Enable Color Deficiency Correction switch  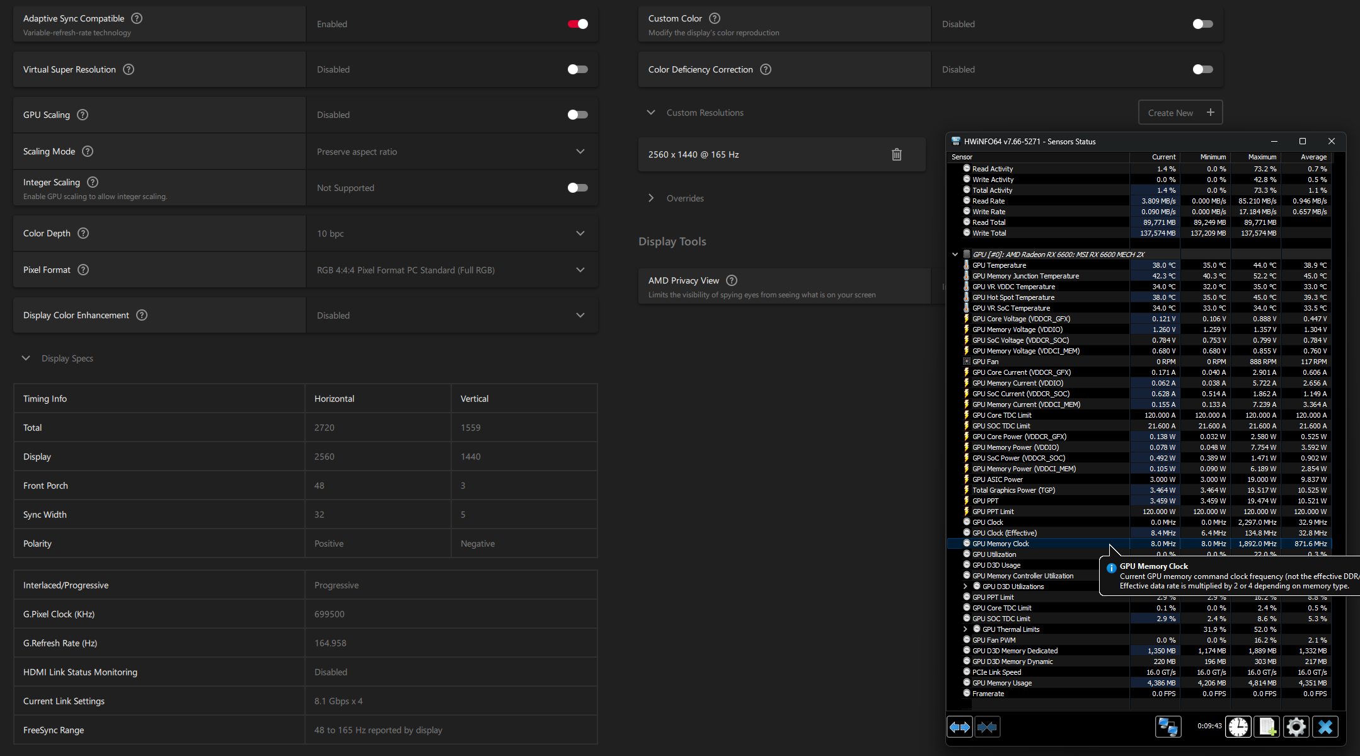(1202, 69)
